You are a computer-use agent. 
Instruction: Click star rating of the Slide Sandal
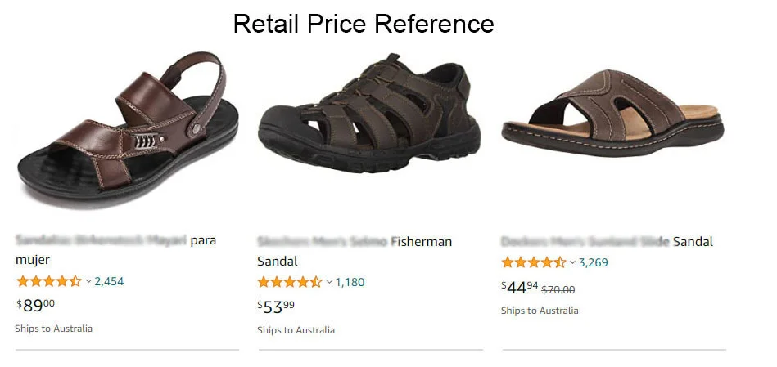tap(533, 262)
